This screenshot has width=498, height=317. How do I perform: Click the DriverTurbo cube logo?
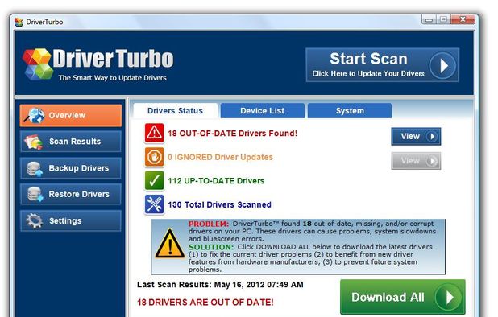tap(37, 64)
